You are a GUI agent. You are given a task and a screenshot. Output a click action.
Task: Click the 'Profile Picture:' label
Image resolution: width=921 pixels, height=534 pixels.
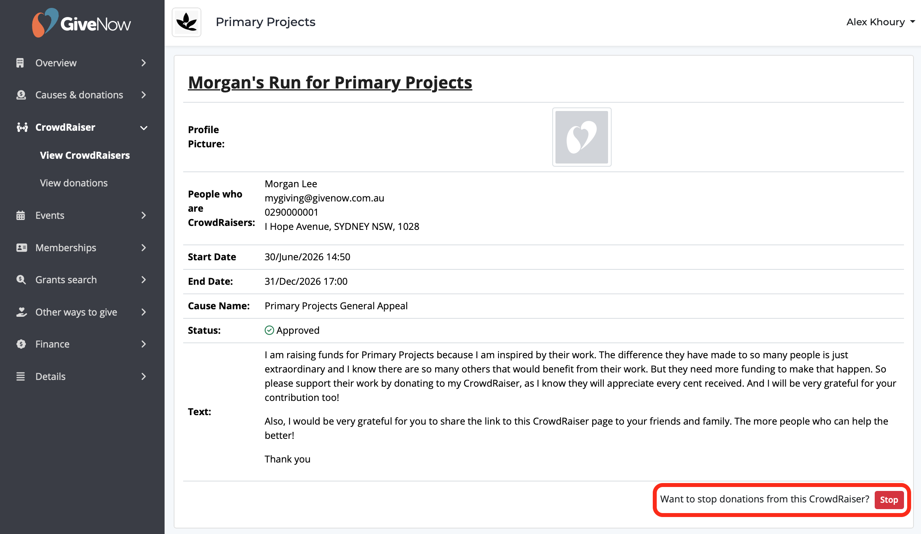pos(206,137)
